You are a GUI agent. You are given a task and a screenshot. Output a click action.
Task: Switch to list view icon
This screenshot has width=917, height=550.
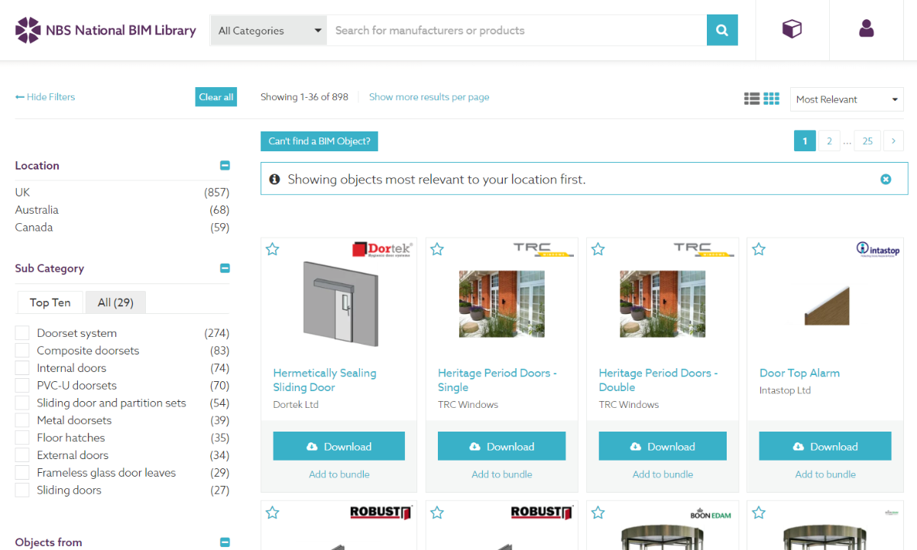(752, 99)
